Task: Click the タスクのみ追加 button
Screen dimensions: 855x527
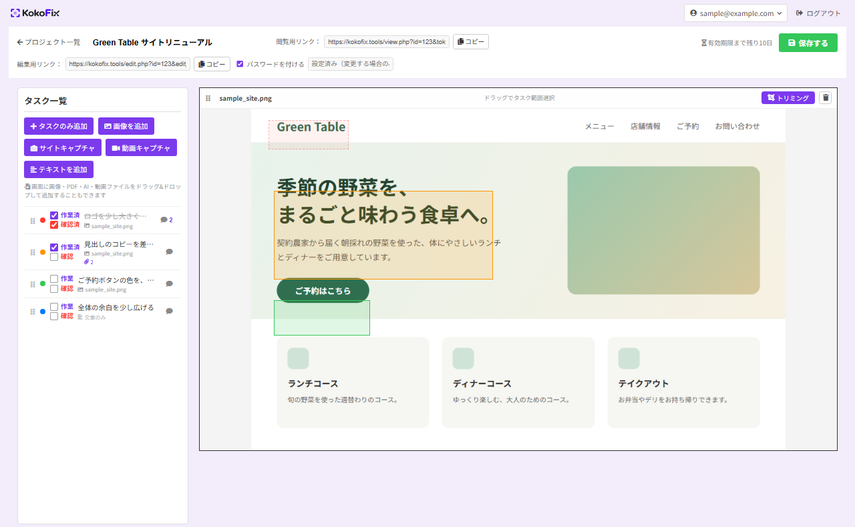Action: coord(59,126)
